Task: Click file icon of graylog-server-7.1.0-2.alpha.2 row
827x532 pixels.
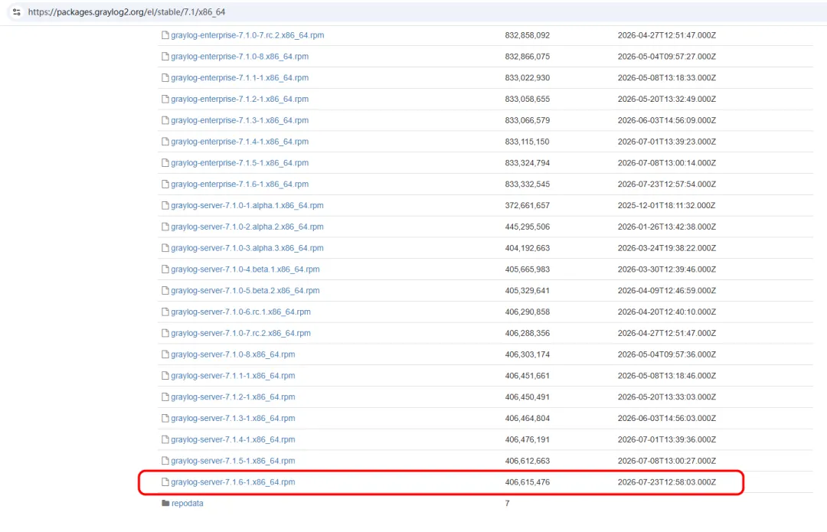Action: (x=165, y=227)
